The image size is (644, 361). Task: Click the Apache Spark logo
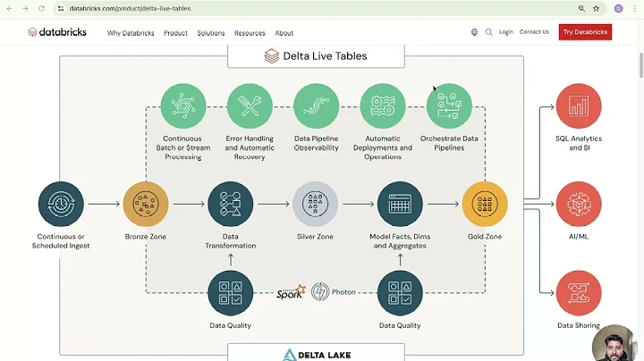click(292, 292)
